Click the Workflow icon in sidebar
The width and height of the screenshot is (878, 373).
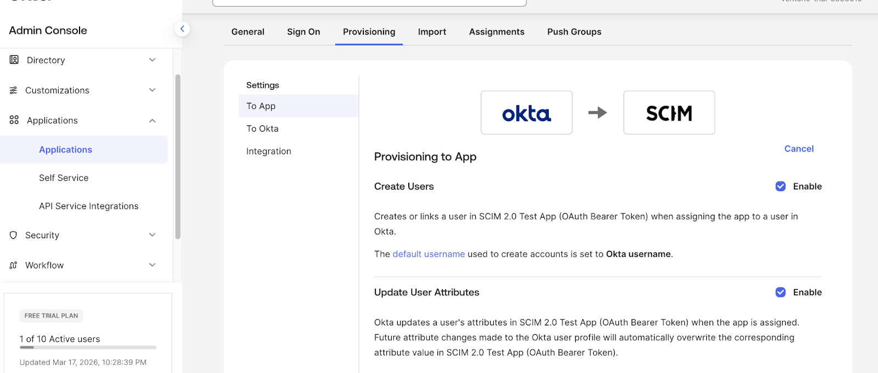click(x=14, y=265)
